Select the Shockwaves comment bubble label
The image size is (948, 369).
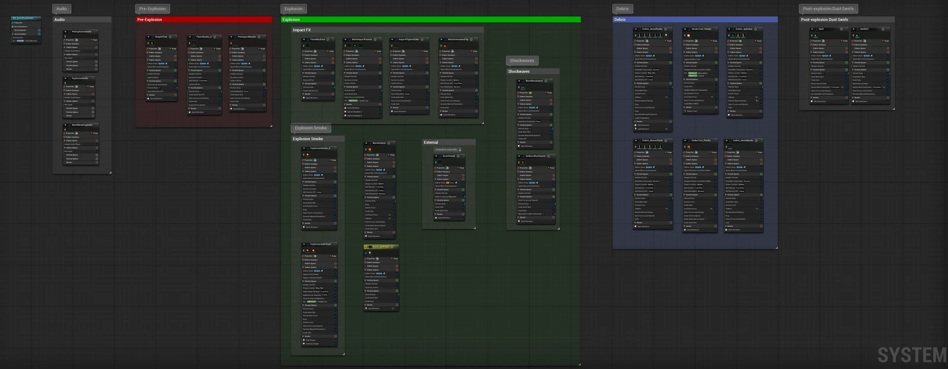point(522,60)
